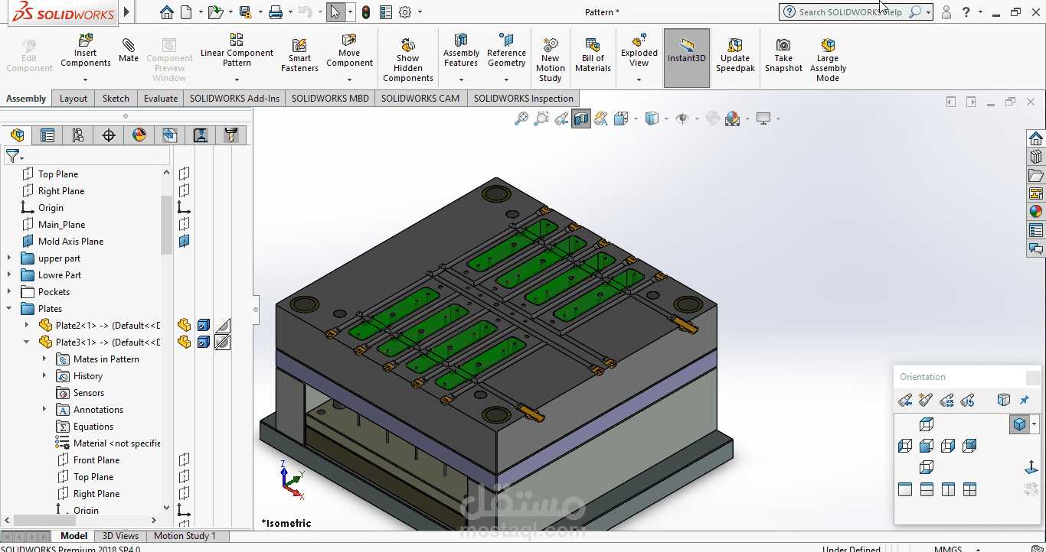This screenshot has width=1046, height=552.
Task: Collapse the Plates folder
Action: 9,309
